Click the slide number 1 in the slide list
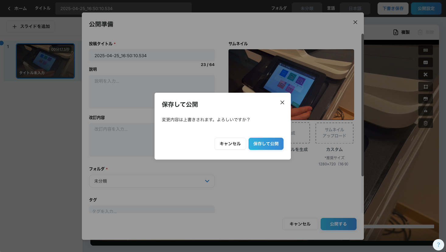446x252 pixels. [x=8, y=47]
